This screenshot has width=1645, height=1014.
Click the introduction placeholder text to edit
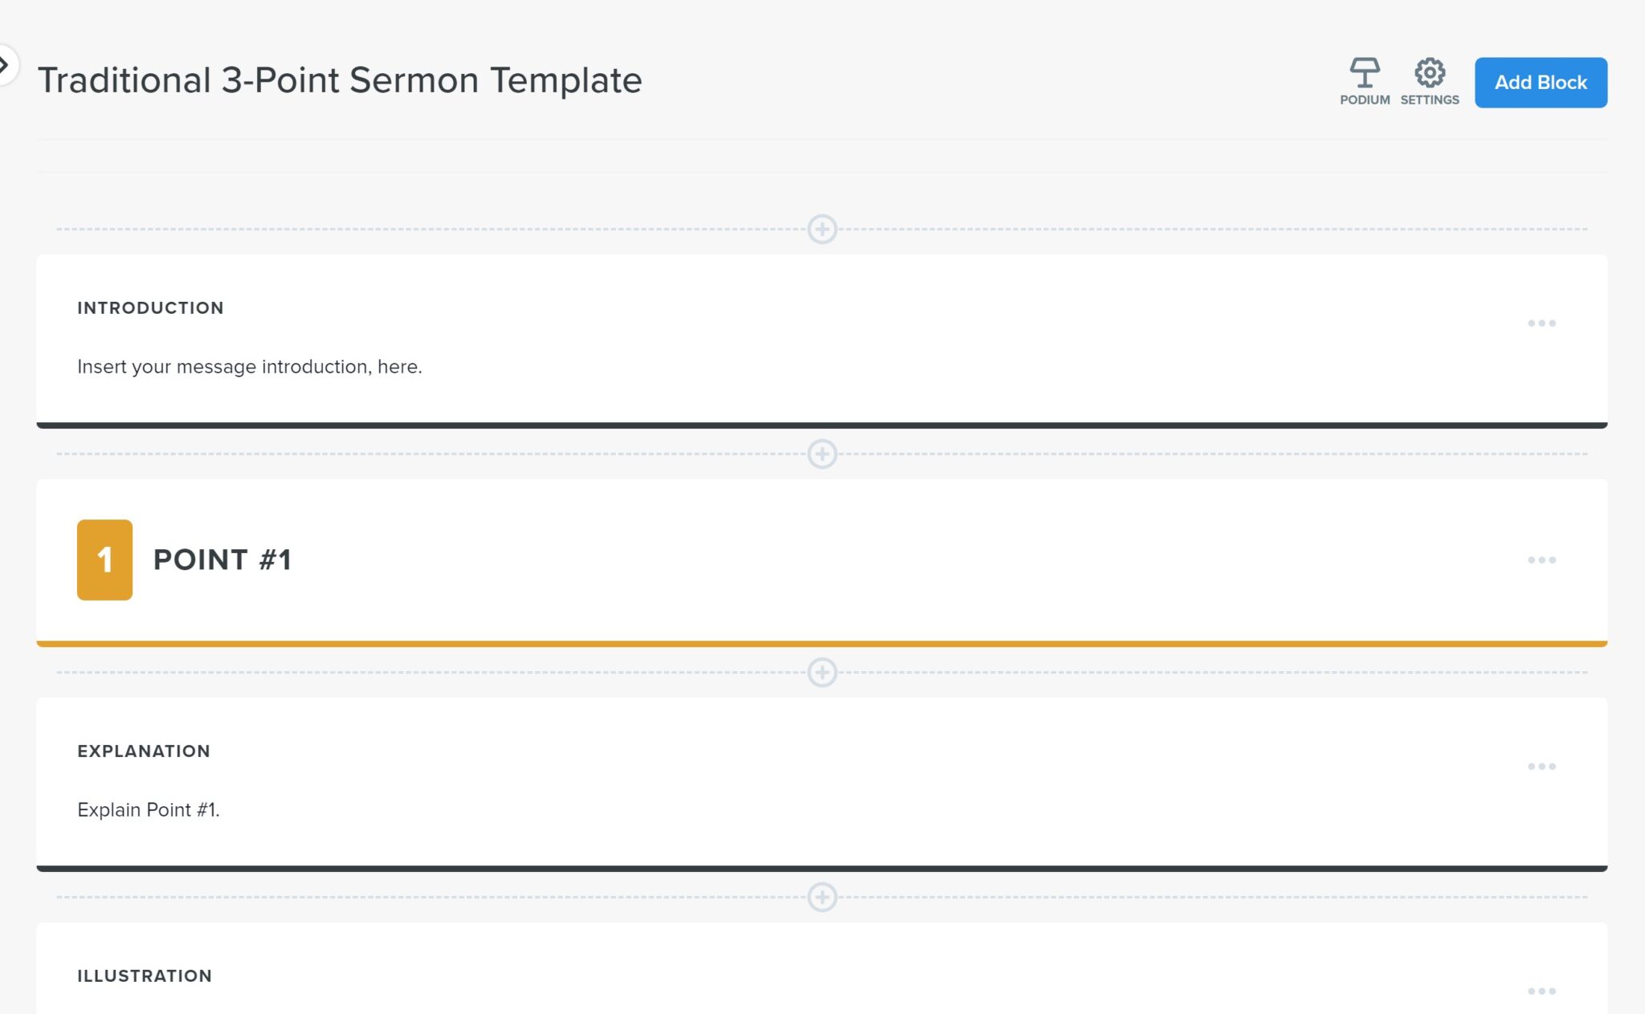[x=249, y=367]
